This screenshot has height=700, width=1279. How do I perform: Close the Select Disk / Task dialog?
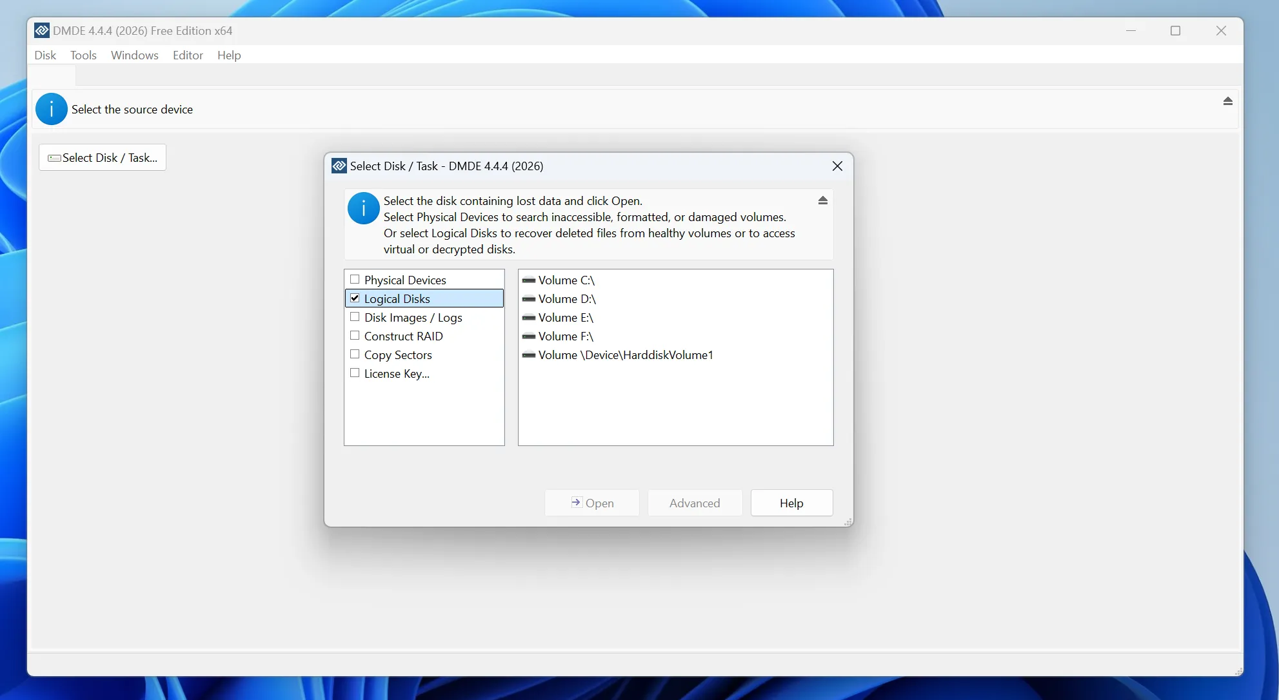(837, 166)
